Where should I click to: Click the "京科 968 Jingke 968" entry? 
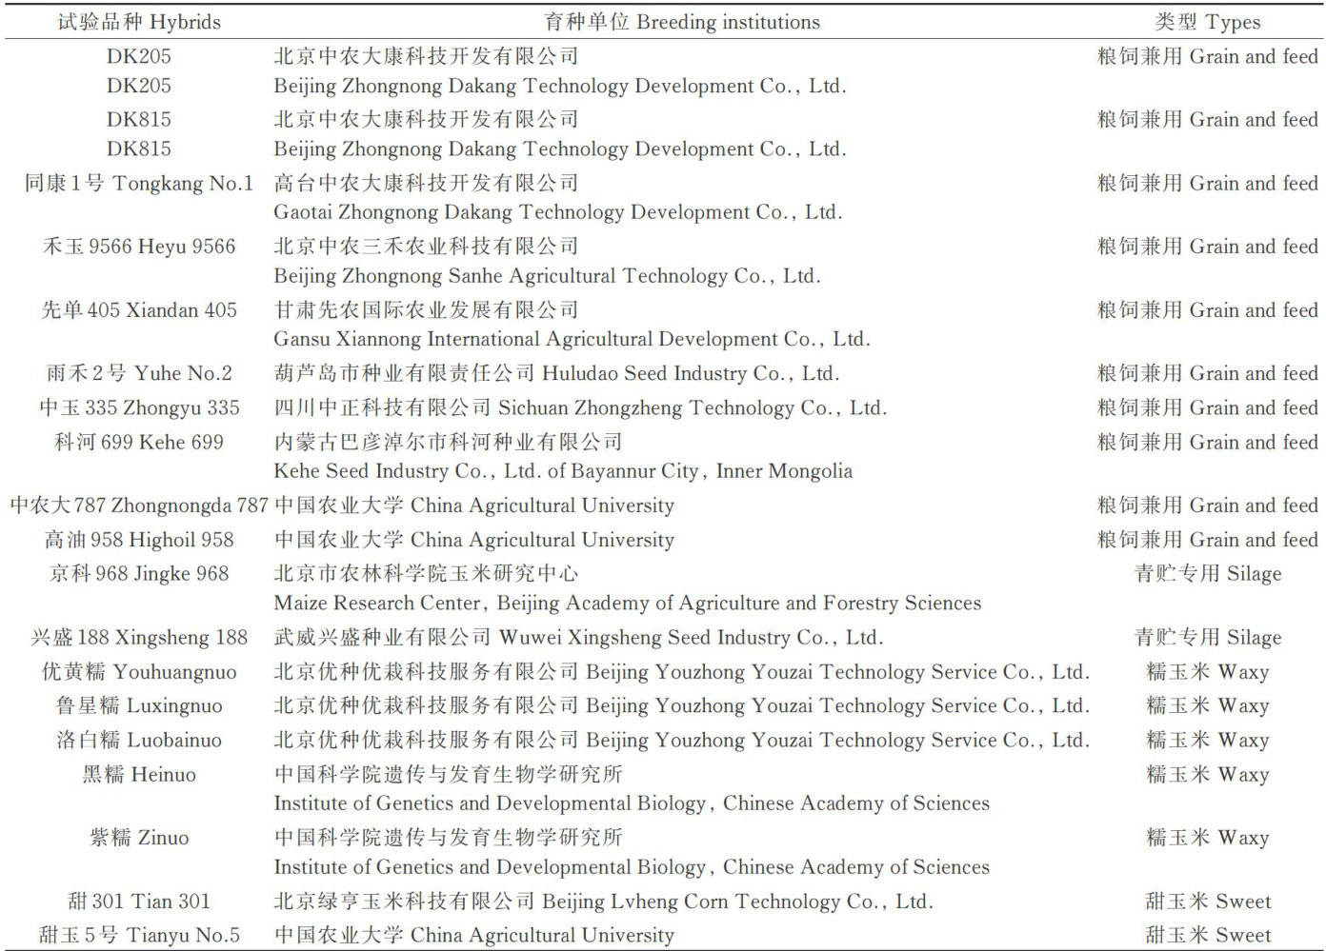[139, 574]
